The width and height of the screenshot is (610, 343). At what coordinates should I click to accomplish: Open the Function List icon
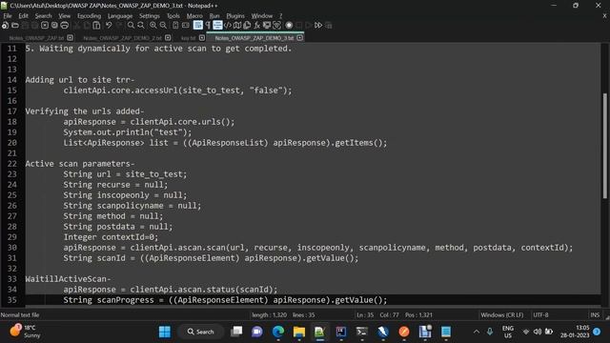click(256, 26)
